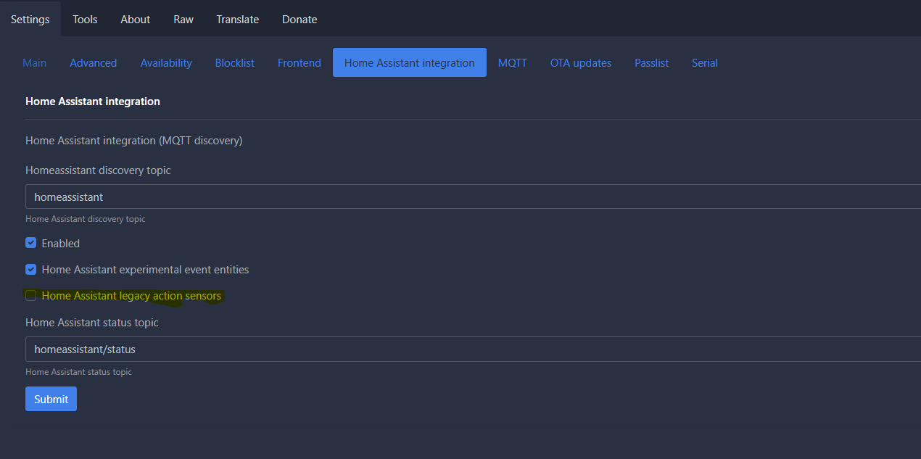
Task: Submit the Home Assistant integration settings
Action: pyautogui.click(x=51, y=399)
